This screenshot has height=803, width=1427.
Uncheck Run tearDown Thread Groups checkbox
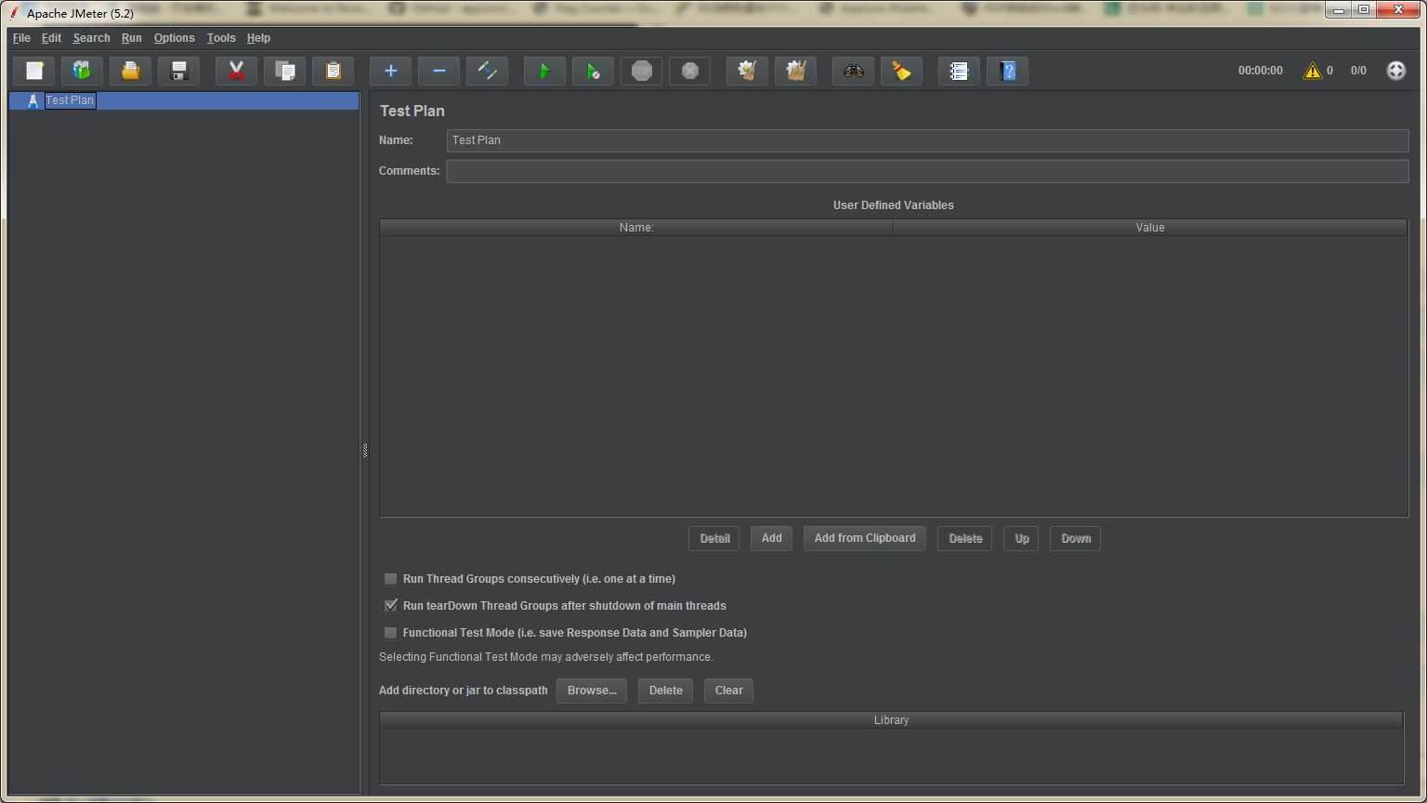pos(391,606)
